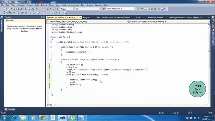Click the Toggle Bookmark icon in text toolbar
The width and height of the screenshot is (215, 121).
click(x=38, y=13)
